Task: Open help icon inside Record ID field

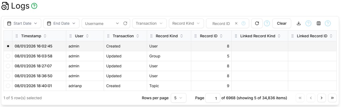Action: (243, 23)
